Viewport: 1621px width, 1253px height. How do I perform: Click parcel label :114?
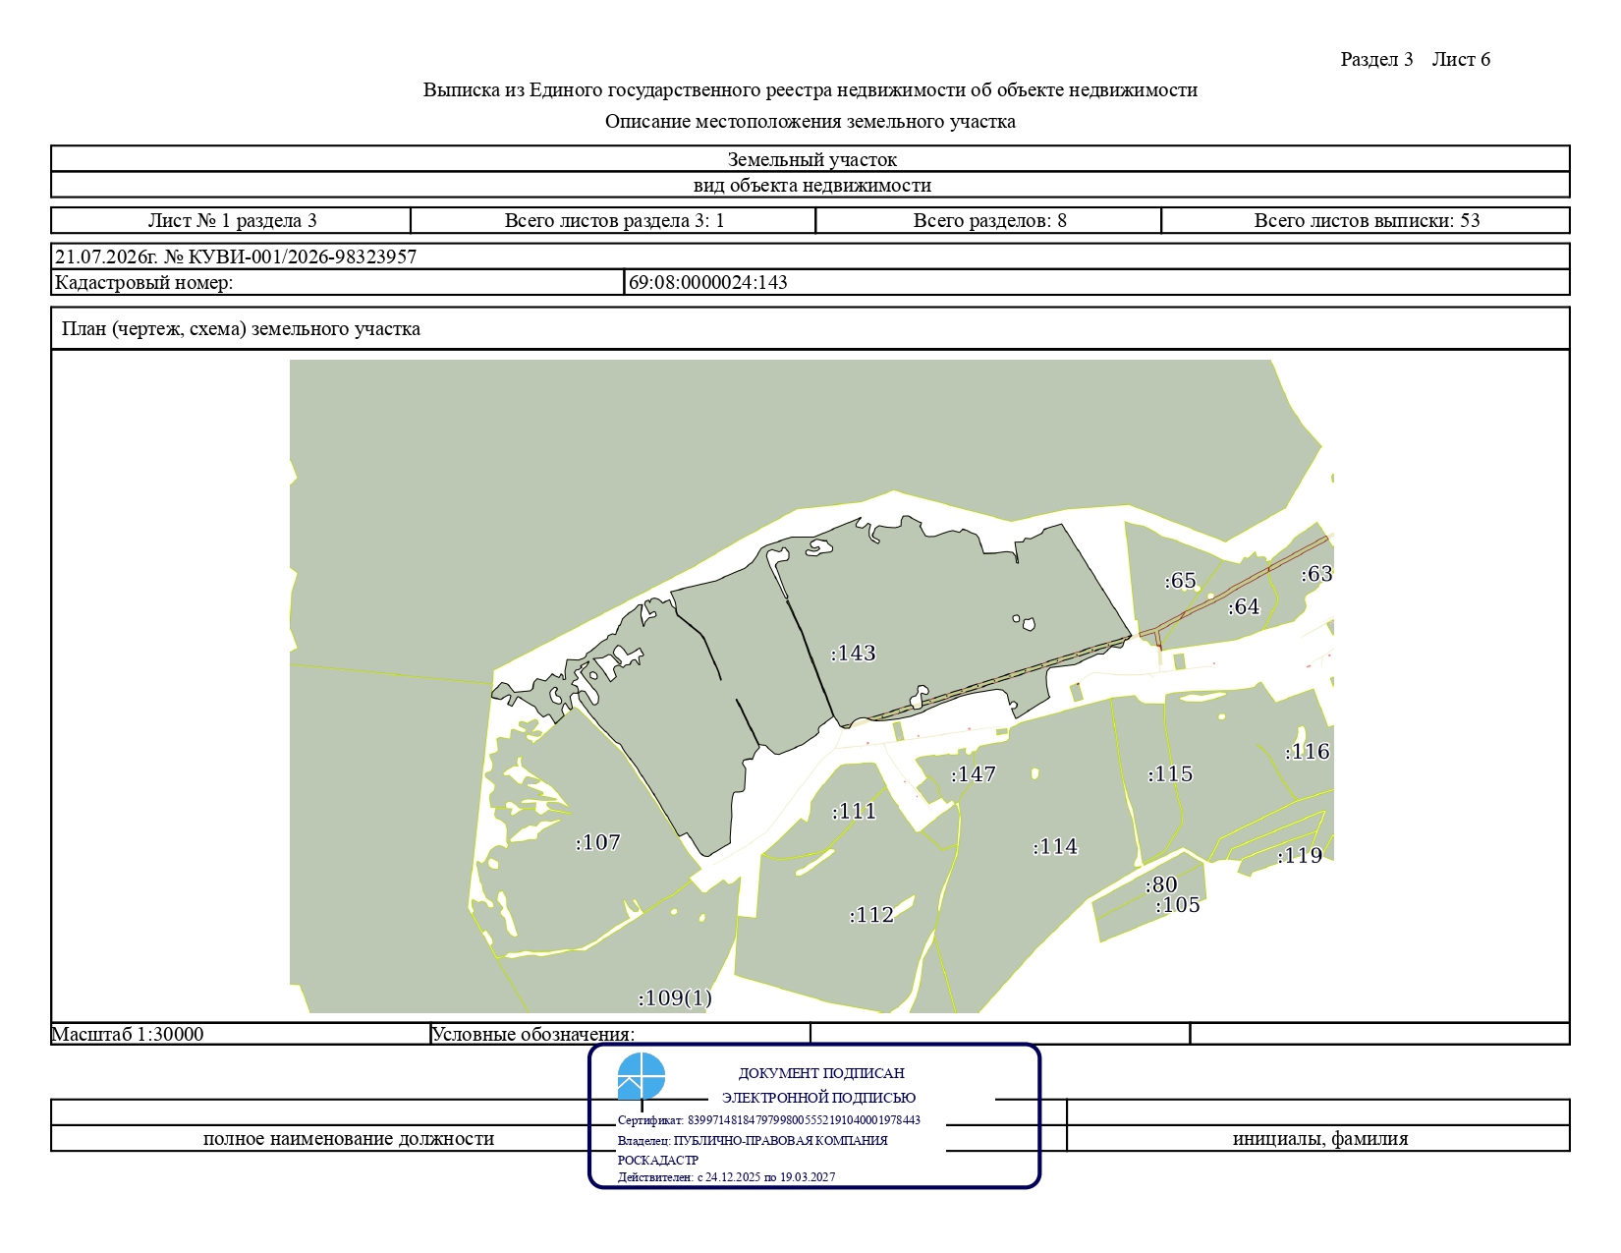coord(1055,846)
